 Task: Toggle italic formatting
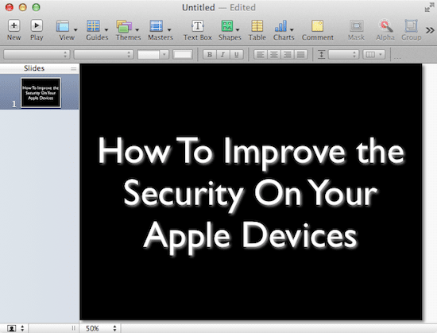pyautogui.click(x=223, y=54)
